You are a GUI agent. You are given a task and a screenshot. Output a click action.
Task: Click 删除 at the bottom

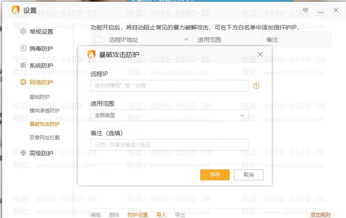pos(114,215)
